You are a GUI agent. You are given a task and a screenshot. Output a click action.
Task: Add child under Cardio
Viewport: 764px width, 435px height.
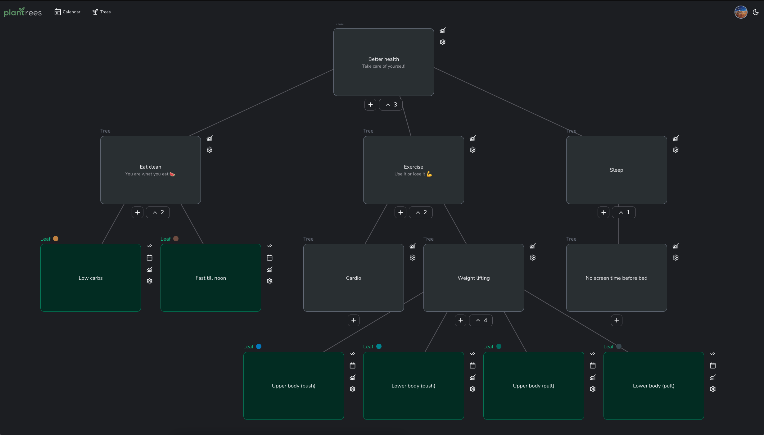coord(354,320)
